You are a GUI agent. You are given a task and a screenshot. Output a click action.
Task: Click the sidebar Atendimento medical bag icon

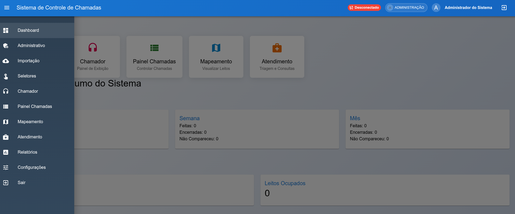[6, 137]
